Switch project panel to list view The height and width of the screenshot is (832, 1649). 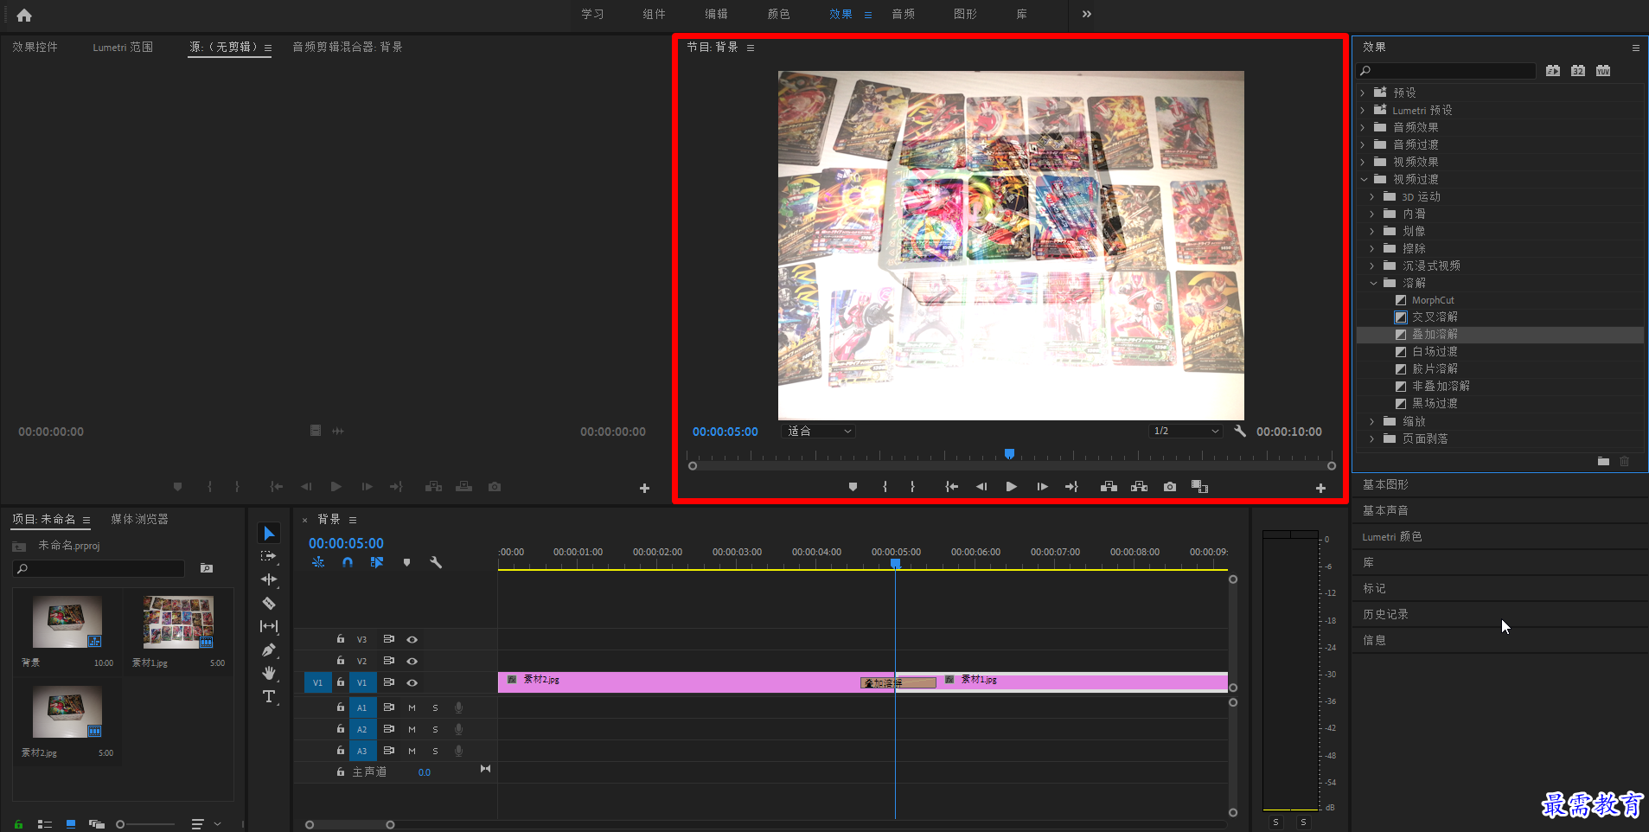point(45,824)
